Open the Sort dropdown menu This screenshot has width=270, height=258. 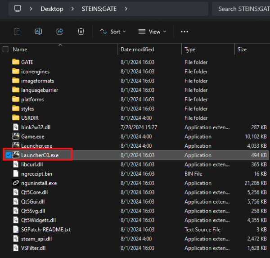tap(113, 32)
